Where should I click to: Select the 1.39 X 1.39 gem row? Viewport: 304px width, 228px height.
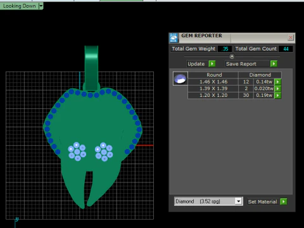pyautogui.click(x=234, y=89)
